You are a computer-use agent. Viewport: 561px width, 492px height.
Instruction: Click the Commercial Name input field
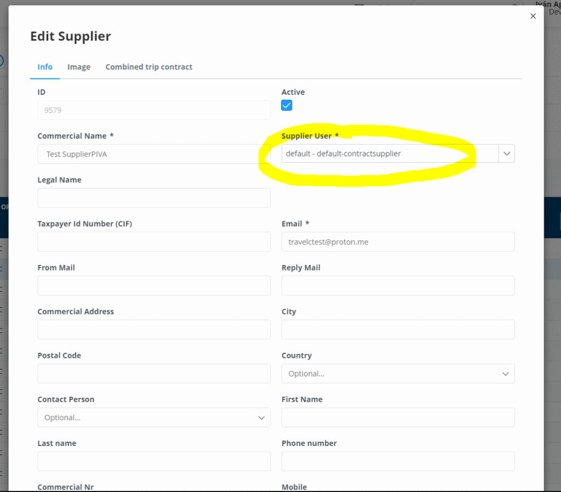pyautogui.click(x=153, y=154)
